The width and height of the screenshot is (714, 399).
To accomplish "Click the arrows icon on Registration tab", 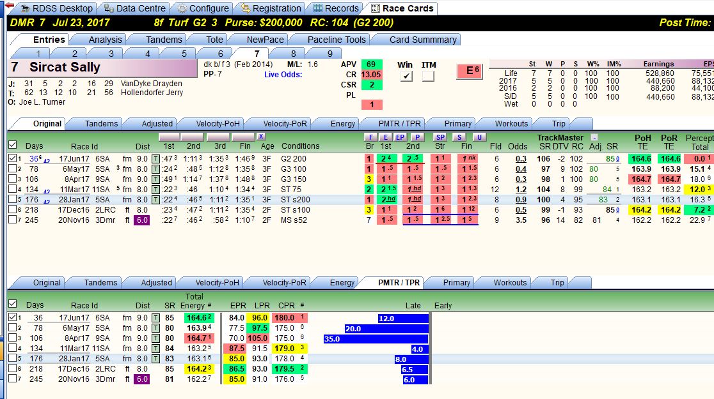I will point(246,9).
